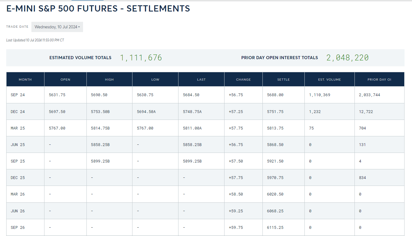Screen dimensions: 412x236
Task: Click the LAST column header
Action: [x=201, y=79]
